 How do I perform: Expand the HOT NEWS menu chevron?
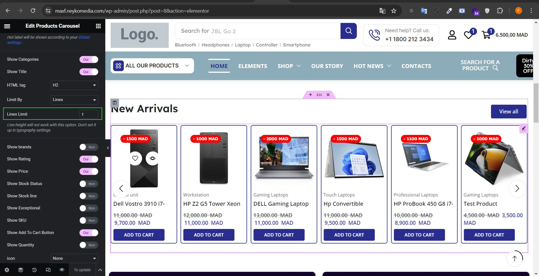389,66
